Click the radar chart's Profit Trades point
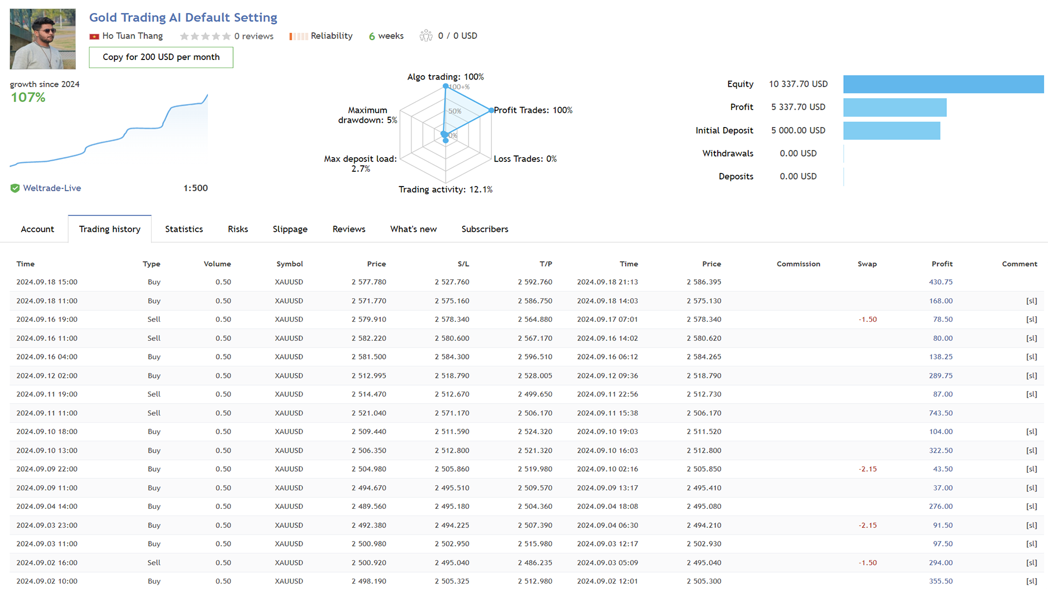The height and width of the screenshot is (589, 1048). point(491,110)
